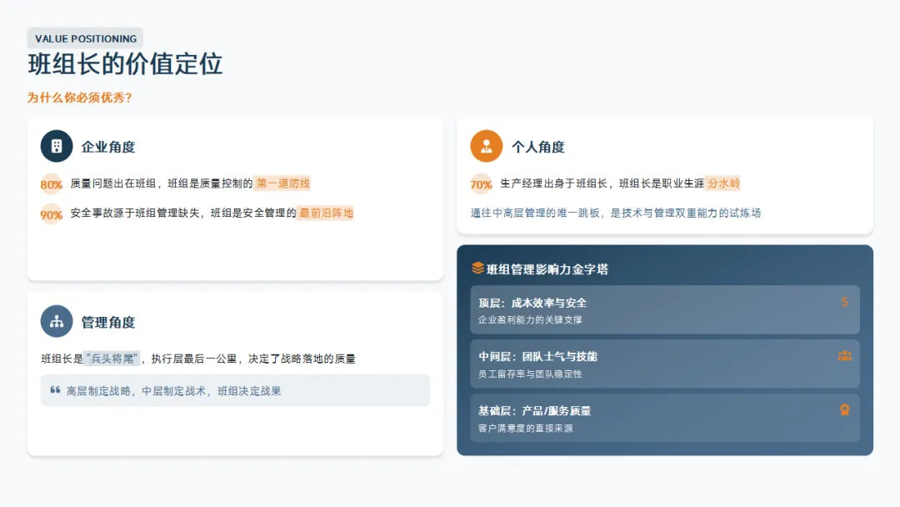900x507 pixels.
Task: Click the 70% badge
Action: 481,184
